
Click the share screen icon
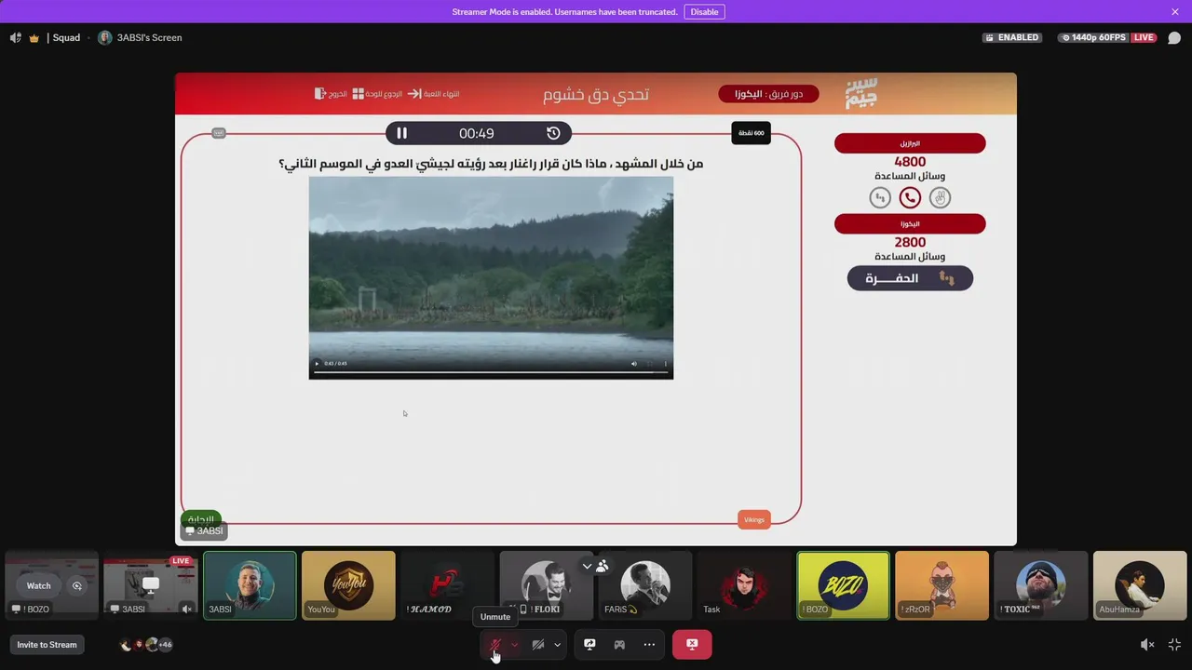coord(589,645)
